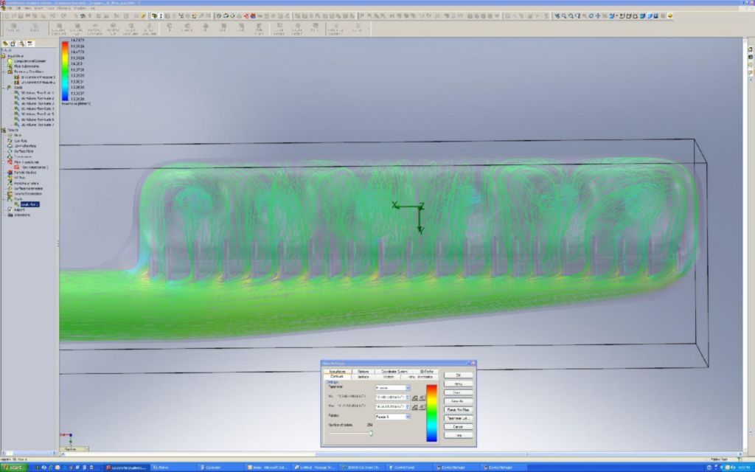Select the Flow Trajectories 1 tree item
This screenshot has width=755, height=472.
(31, 167)
